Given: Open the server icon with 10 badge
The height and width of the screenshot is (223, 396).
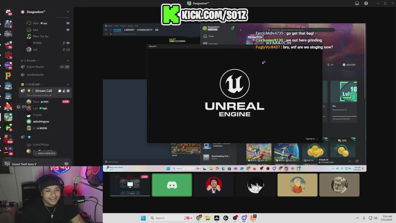Looking at the screenshot, I should (x=8, y=150).
